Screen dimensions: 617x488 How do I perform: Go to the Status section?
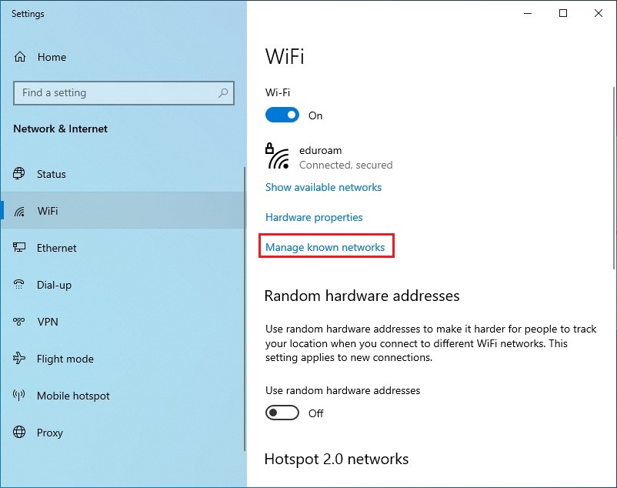coord(123,174)
